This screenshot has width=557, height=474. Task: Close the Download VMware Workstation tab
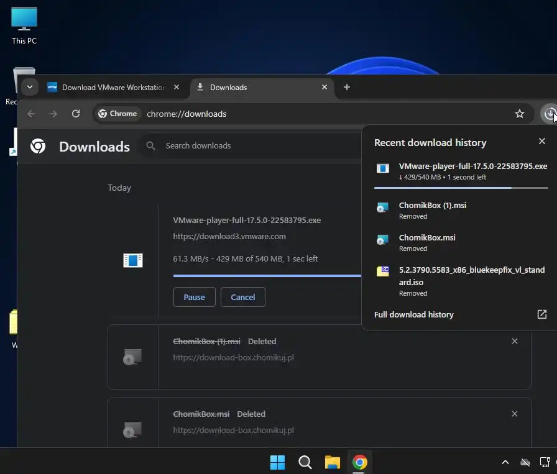[x=177, y=87]
